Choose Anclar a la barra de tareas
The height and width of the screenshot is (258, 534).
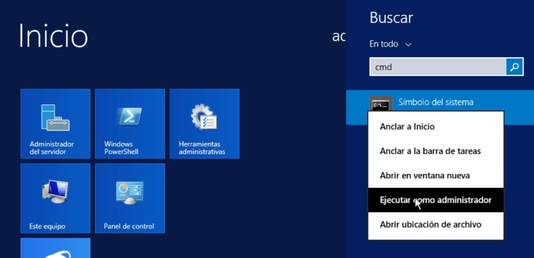click(x=436, y=151)
